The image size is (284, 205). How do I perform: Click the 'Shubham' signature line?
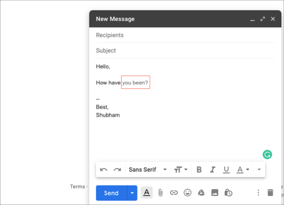[108, 115]
